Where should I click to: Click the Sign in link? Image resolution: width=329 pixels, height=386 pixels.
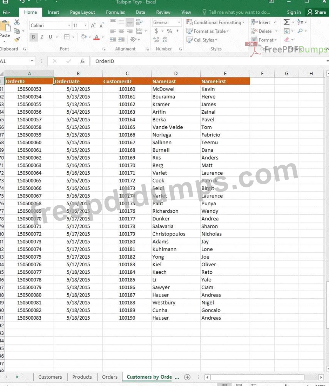294,12
